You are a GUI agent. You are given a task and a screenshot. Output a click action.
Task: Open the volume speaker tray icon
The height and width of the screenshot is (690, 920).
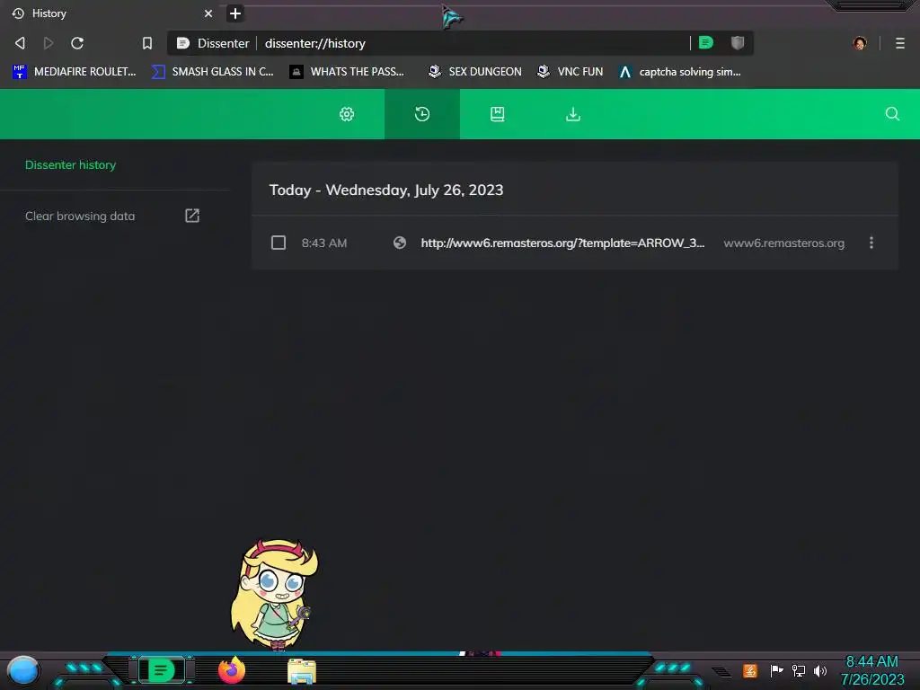coord(820,670)
